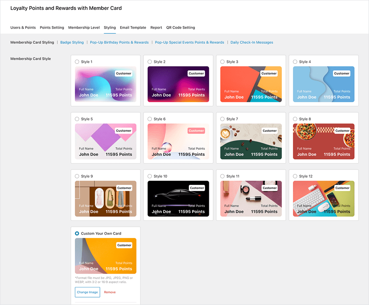Pick the Style 10 radio button

click(x=150, y=176)
